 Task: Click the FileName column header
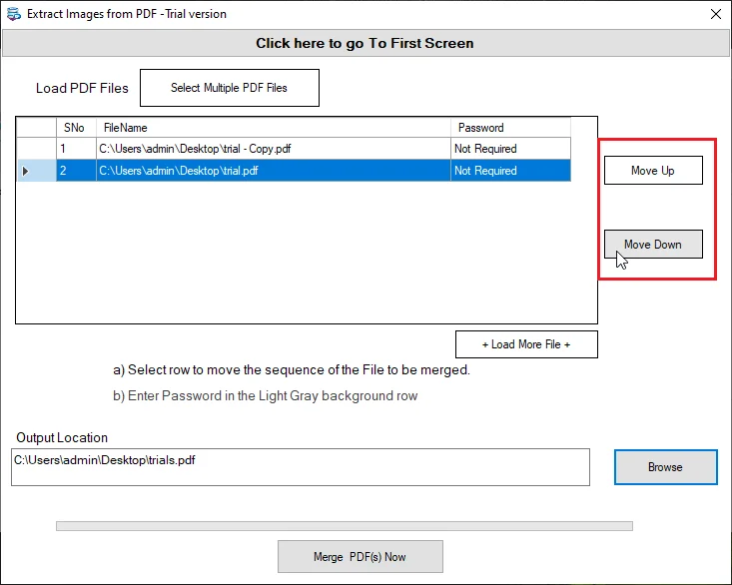(x=274, y=128)
